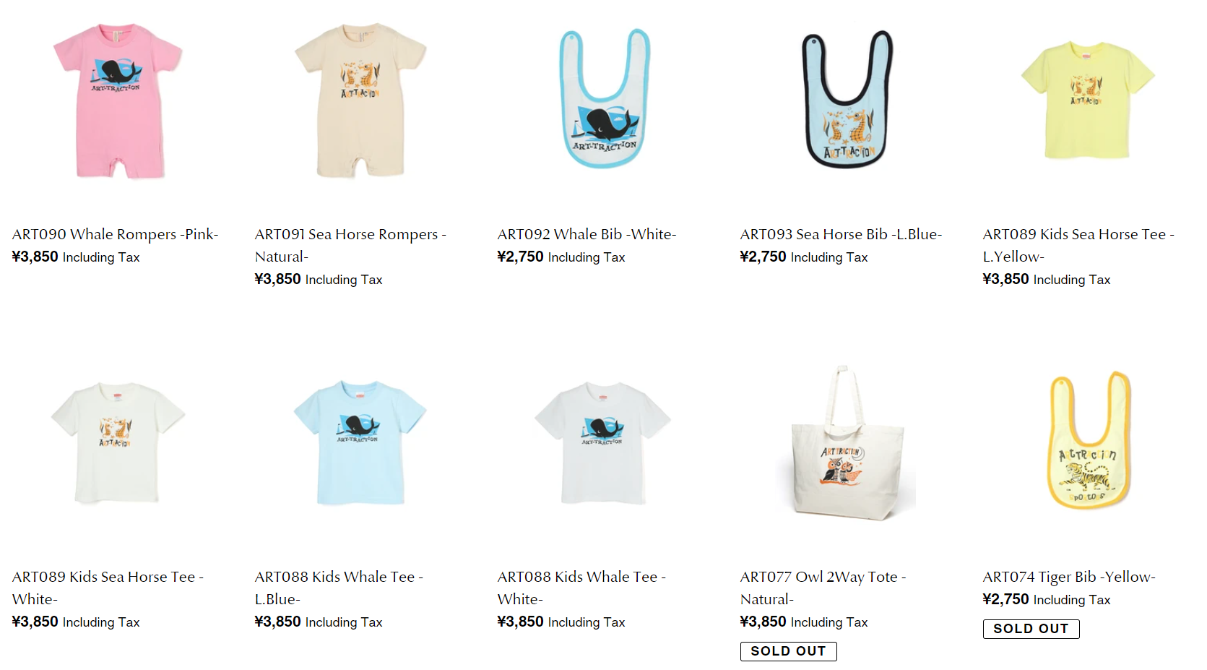View the Owl 2Way Tote bag image

tap(846, 442)
